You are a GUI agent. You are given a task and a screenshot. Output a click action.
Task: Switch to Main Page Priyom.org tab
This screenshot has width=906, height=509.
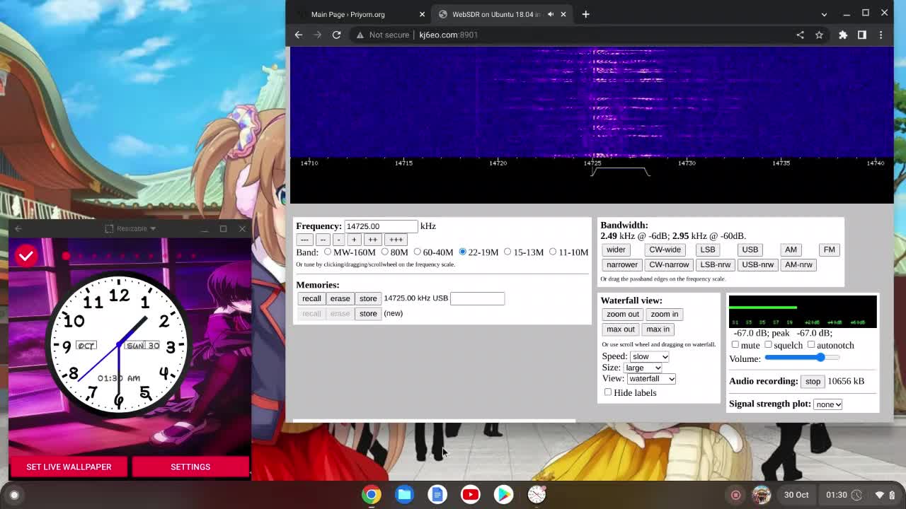(348, 14)
